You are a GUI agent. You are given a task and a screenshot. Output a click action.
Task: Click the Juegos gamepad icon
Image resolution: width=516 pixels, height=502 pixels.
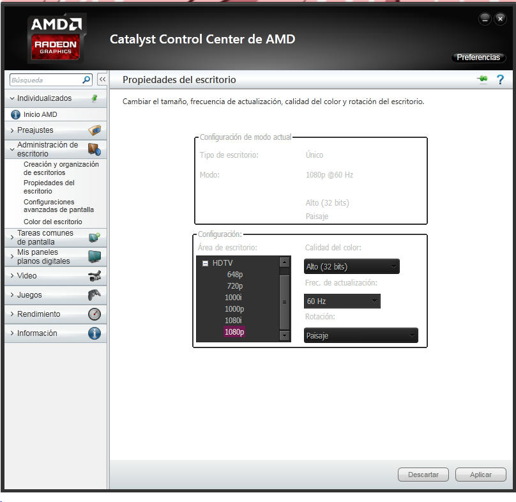click(95, 294)
